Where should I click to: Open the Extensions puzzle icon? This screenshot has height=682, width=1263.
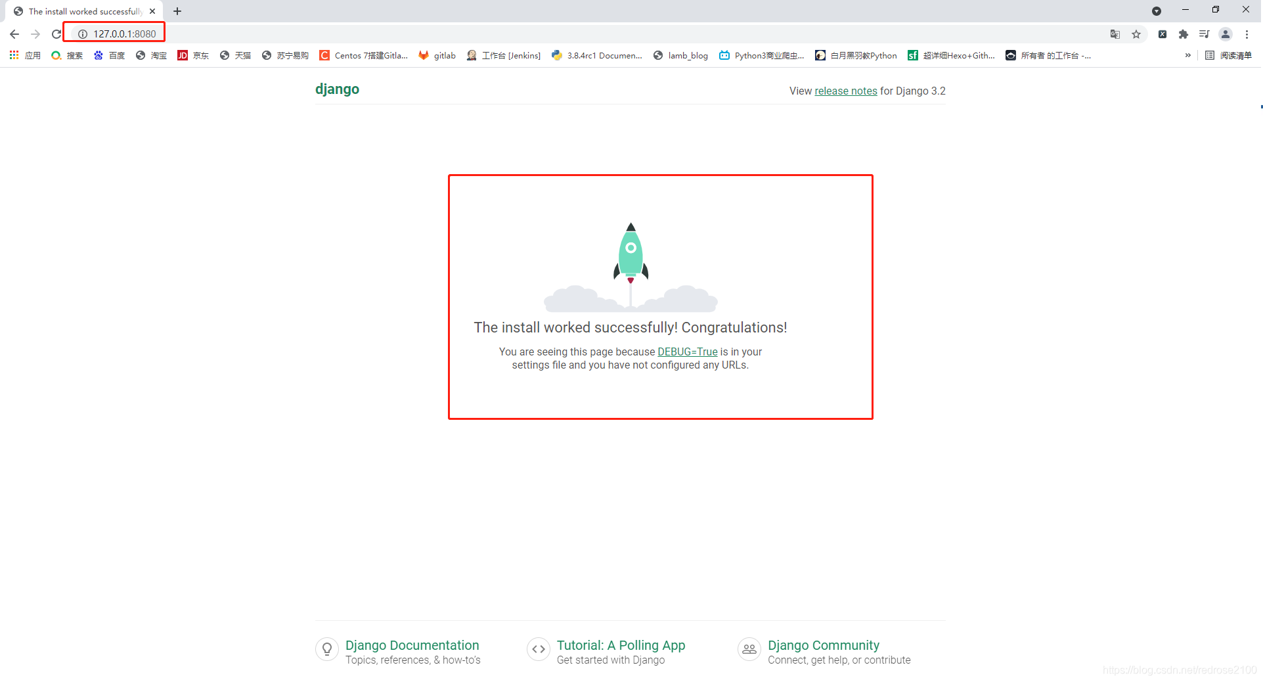coord(1184,34)
